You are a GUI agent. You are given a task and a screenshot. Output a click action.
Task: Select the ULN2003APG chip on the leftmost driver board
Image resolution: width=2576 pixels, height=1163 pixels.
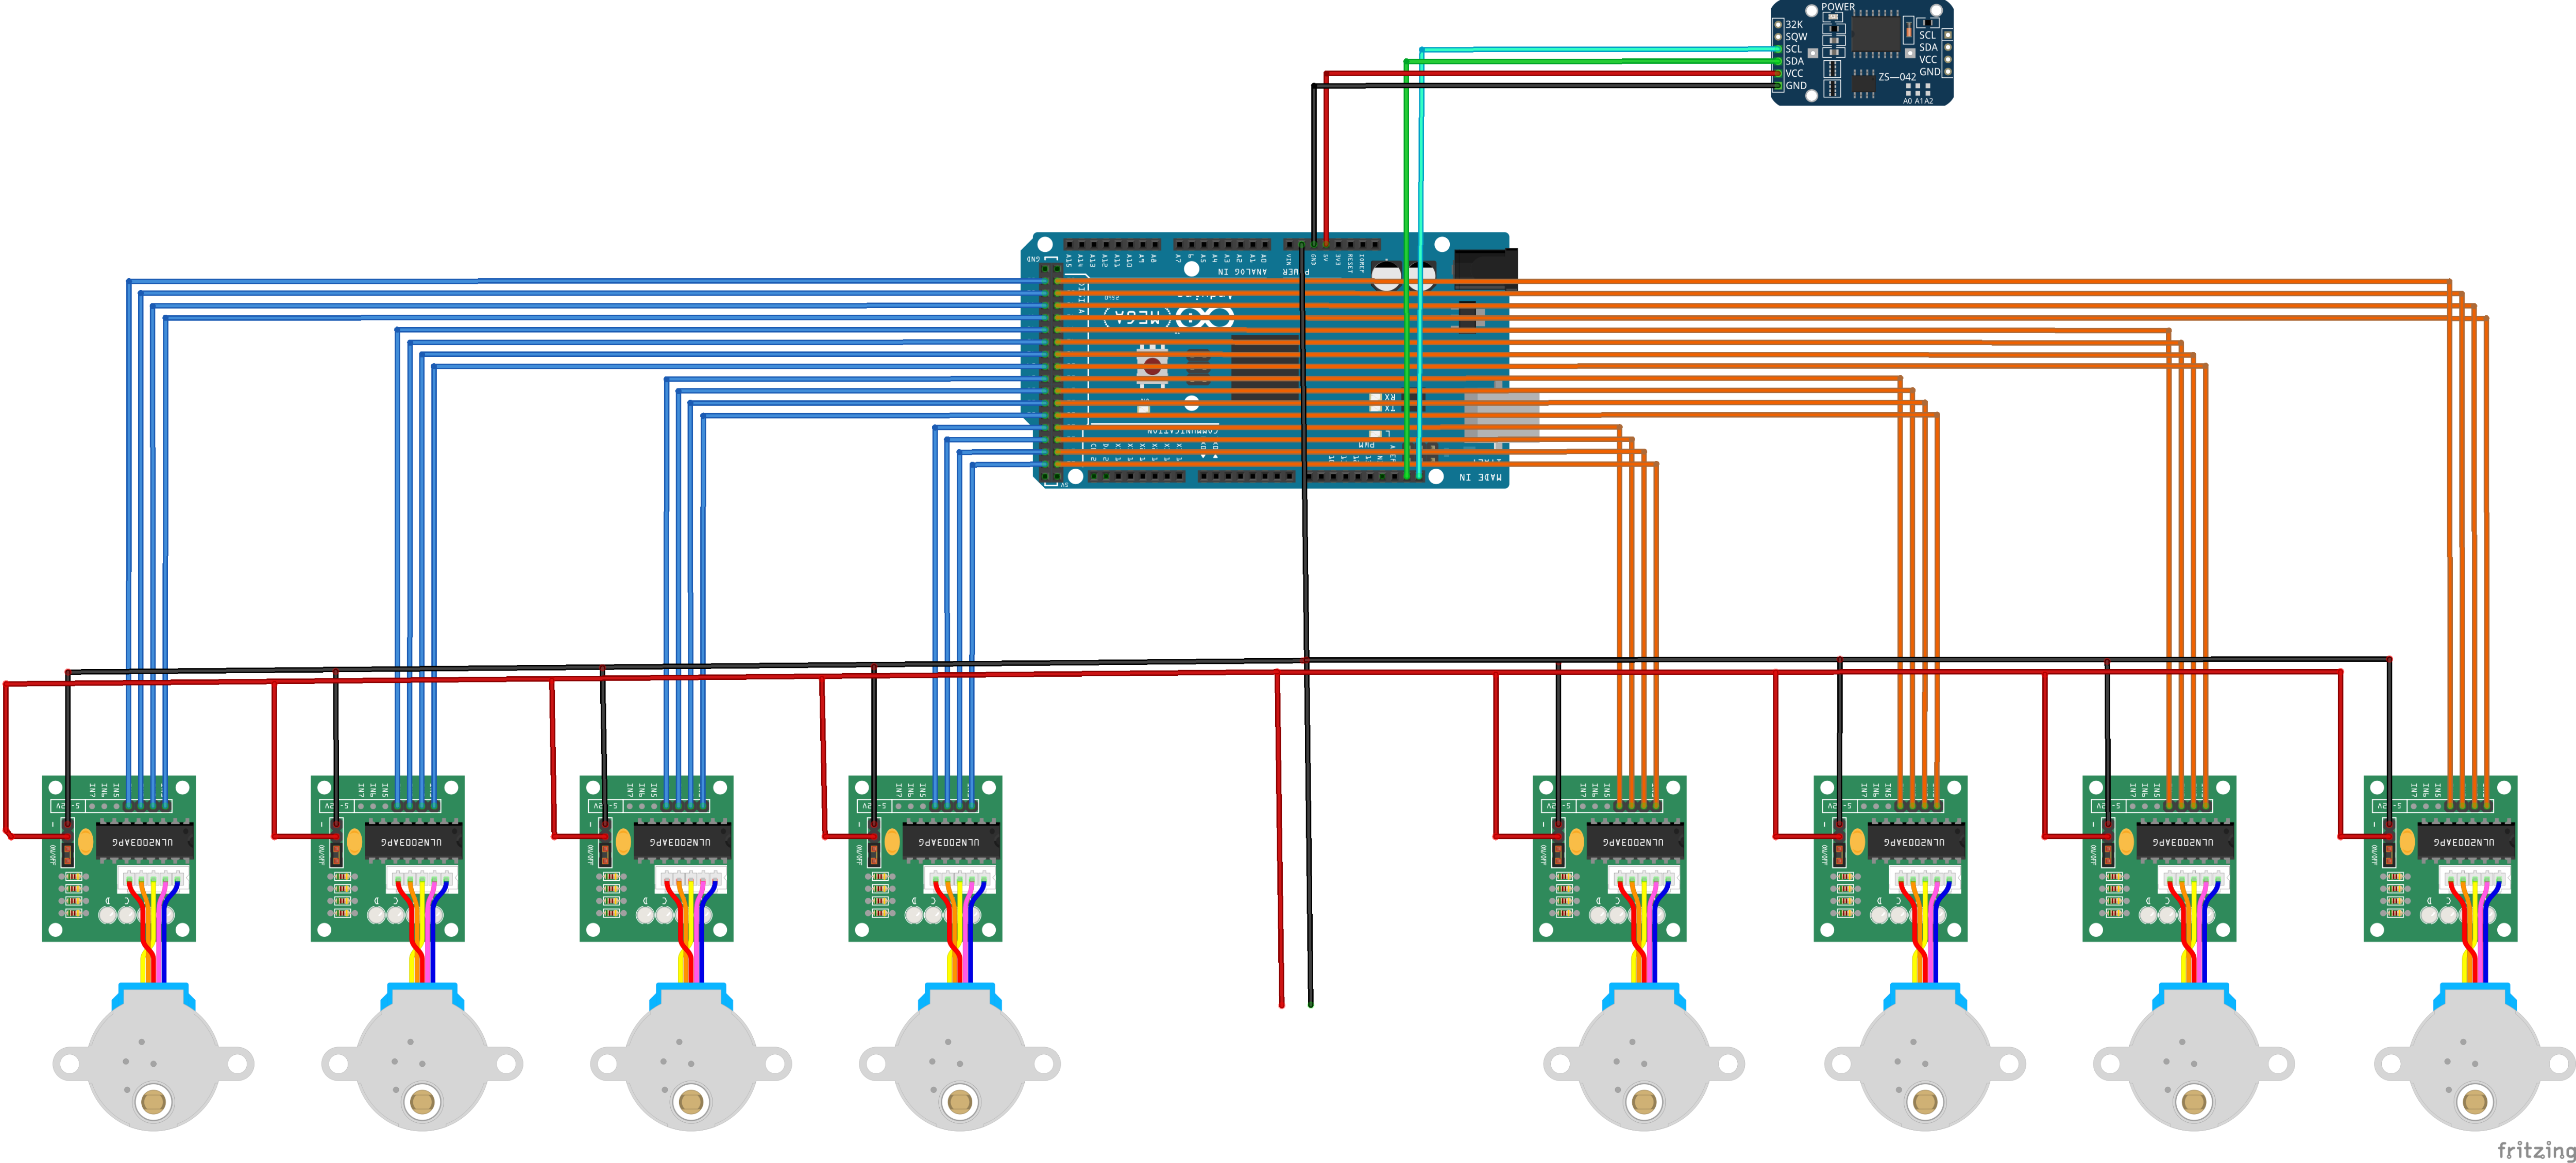coord(145,841)
